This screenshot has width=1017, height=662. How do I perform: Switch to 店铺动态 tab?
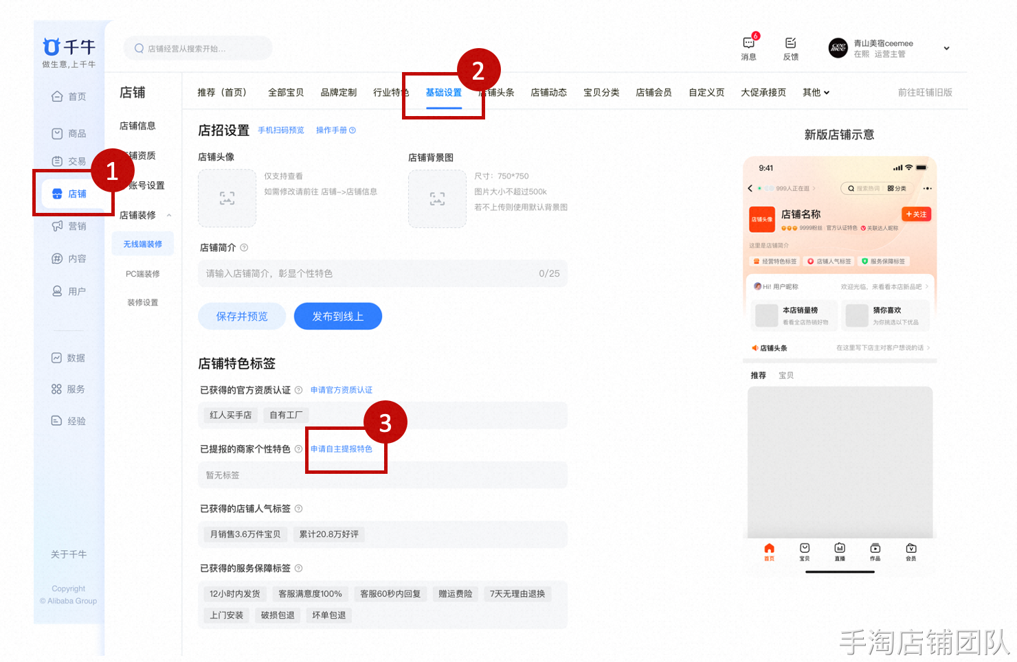(x=549, y=93)
